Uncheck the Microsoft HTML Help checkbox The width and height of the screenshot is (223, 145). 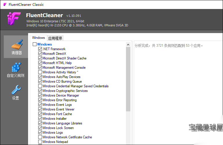(x=40, y=63)
